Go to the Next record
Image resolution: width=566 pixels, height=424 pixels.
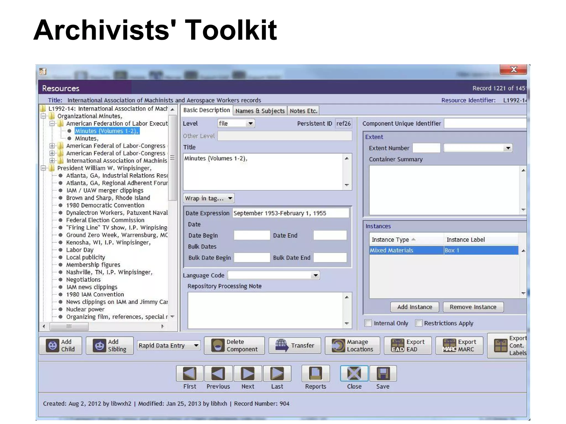[x=248, y=373]
